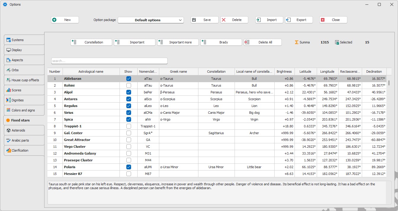The height and width of the screenshot is (211, 398).
Task: Uncheck Show for Sirius
Action: [128, 113]
